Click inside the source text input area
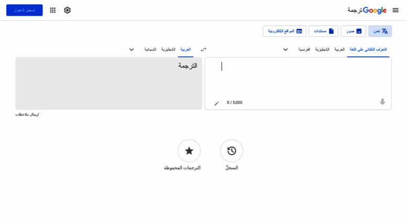 [298, 79]
